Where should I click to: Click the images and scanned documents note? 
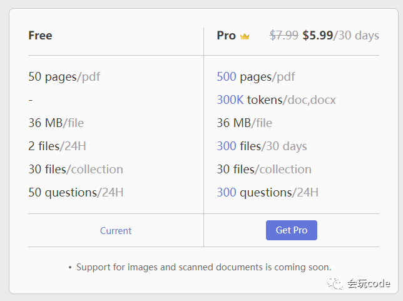coord(203,267)
